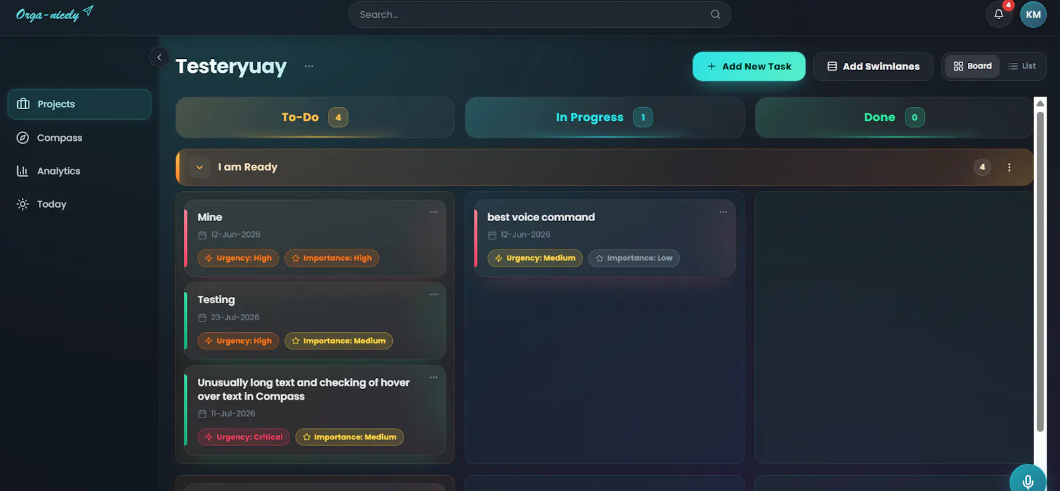
Task: Select the In Progress column header
Action: coord(604,117)
